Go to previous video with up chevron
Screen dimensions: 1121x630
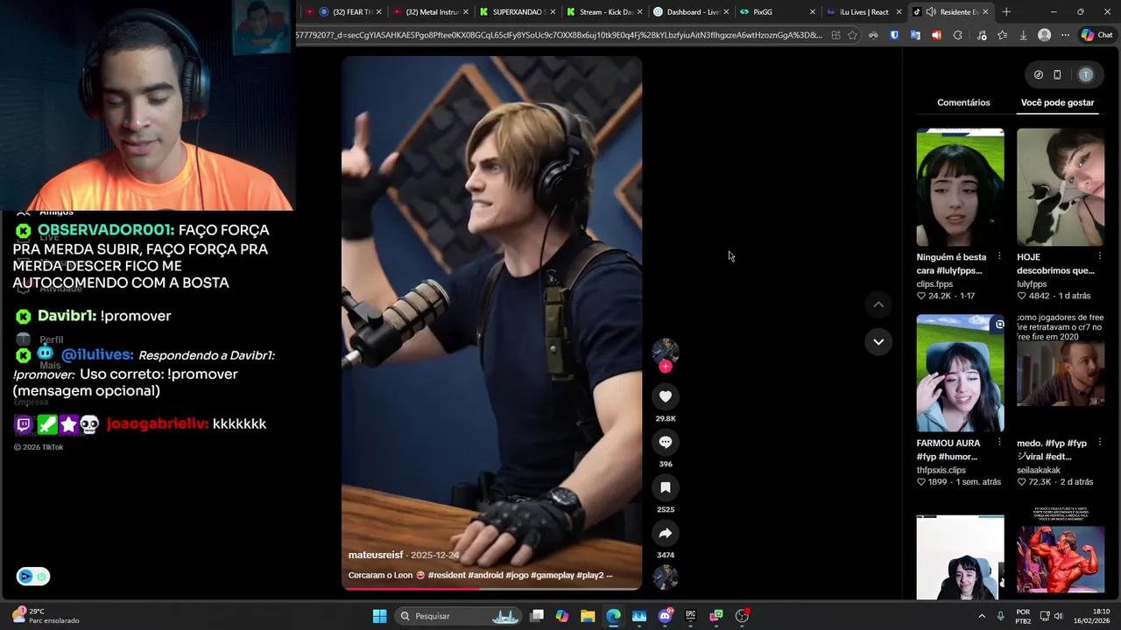(878, 304)
